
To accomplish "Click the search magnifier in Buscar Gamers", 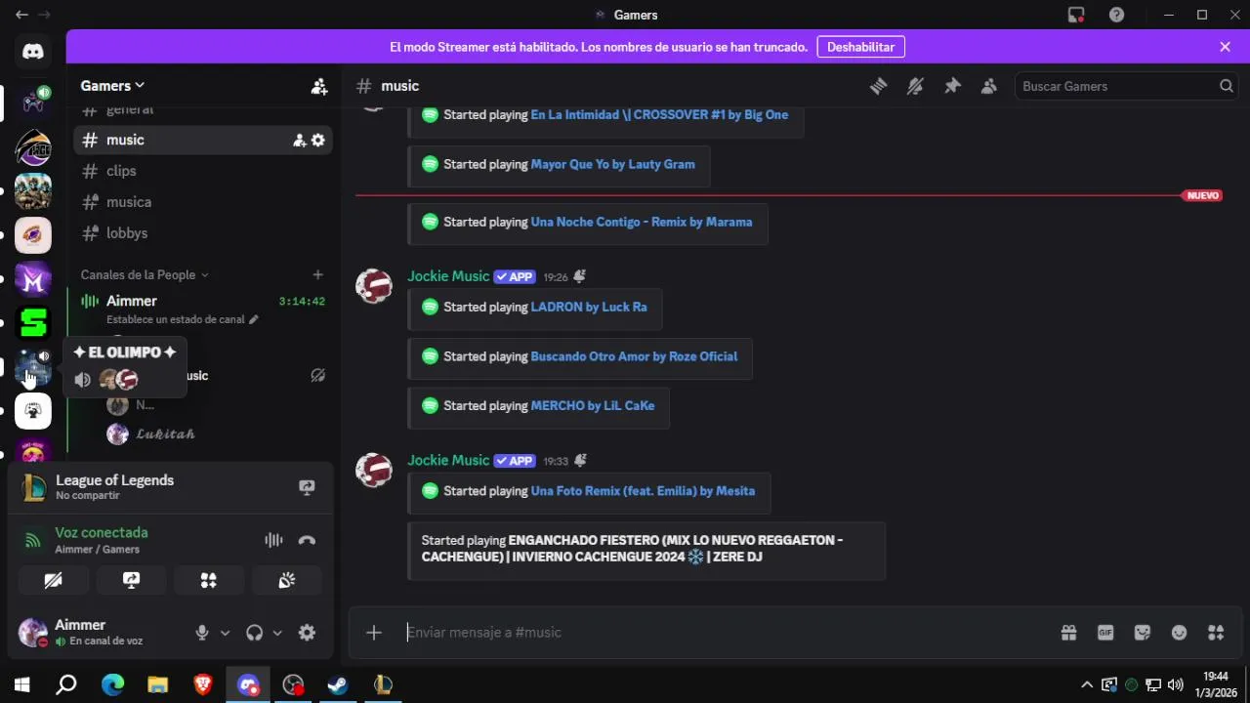I will 1227,86.
